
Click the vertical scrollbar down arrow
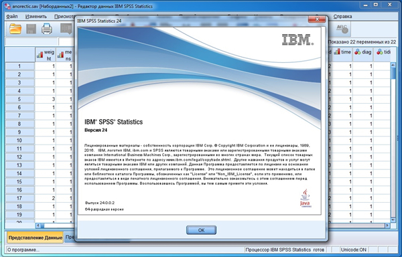[x=393, y=220]
